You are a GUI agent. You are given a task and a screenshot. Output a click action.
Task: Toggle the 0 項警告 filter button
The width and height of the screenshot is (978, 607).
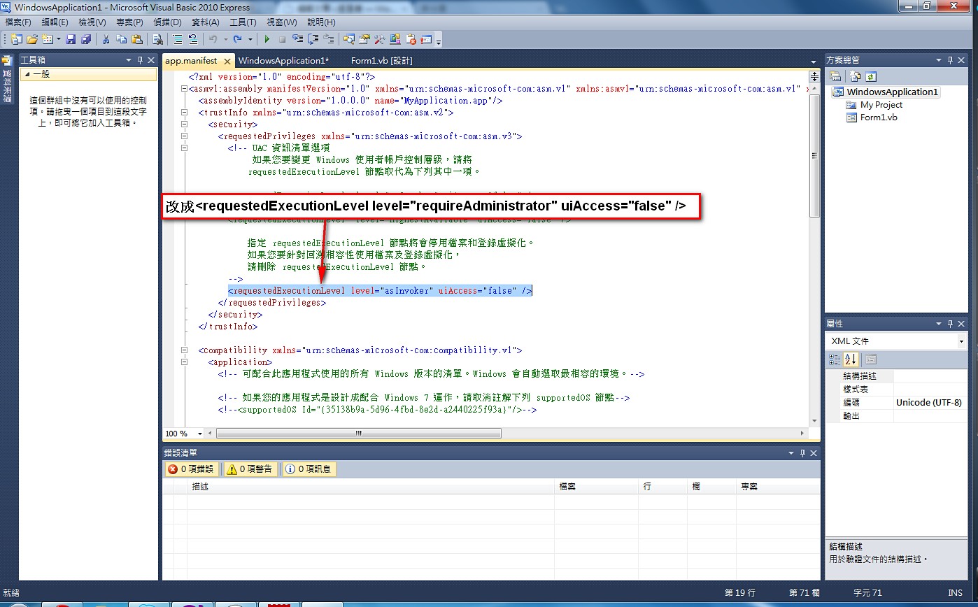[x=250, y=469]
